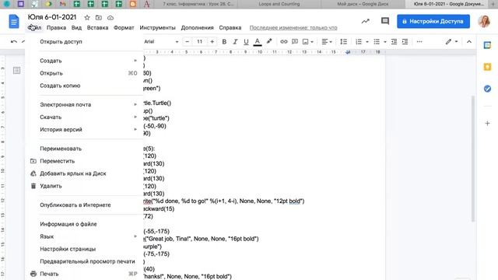Click the font size field 11
498x280 pixels.
199,41
